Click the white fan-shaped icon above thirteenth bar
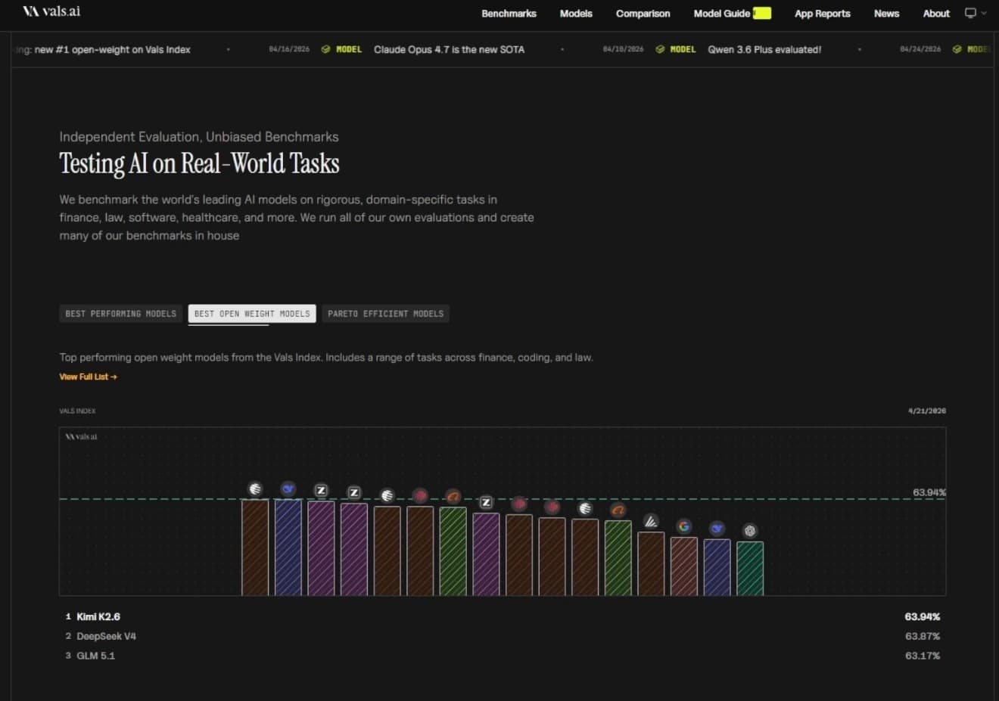The image size is (999, 701). [651, 521]
